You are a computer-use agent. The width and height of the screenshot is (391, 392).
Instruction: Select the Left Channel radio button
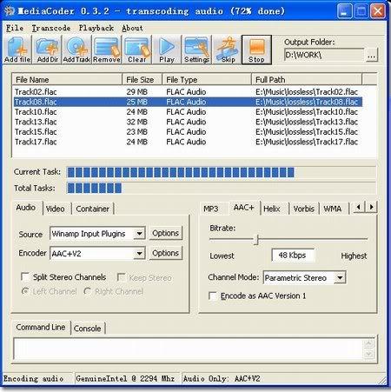click(25, 291)
